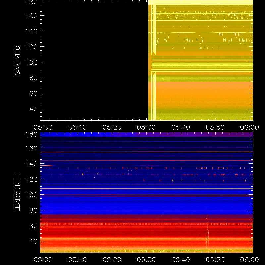Pick the 100 tick label on the Learmonth plot
Screen dimensions: 265x265
[31, 195]
